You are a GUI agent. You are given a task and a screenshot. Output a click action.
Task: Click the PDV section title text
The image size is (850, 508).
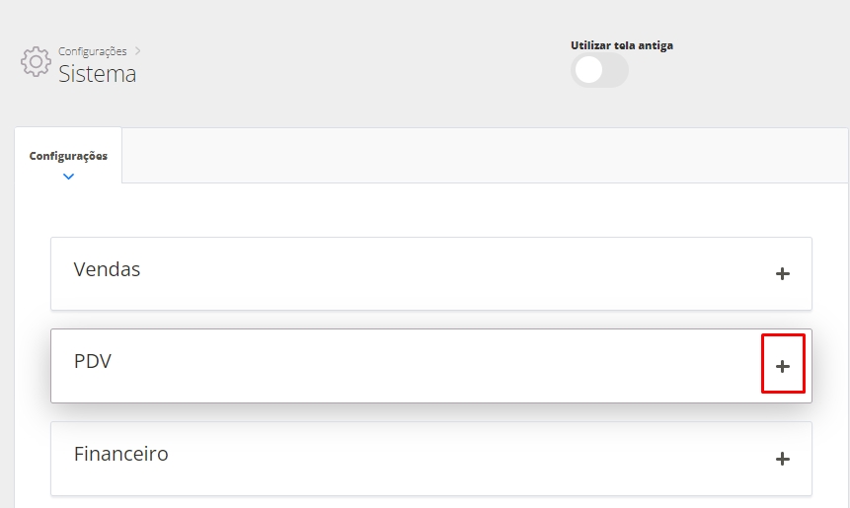[93, 362]
